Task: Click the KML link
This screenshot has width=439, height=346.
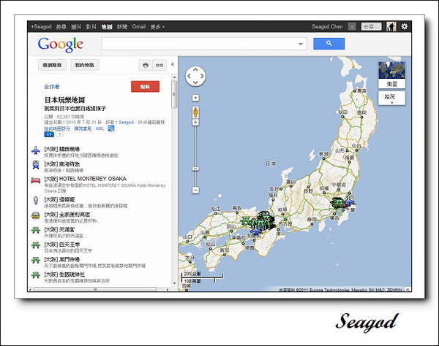Action: [x=100, y=128]
